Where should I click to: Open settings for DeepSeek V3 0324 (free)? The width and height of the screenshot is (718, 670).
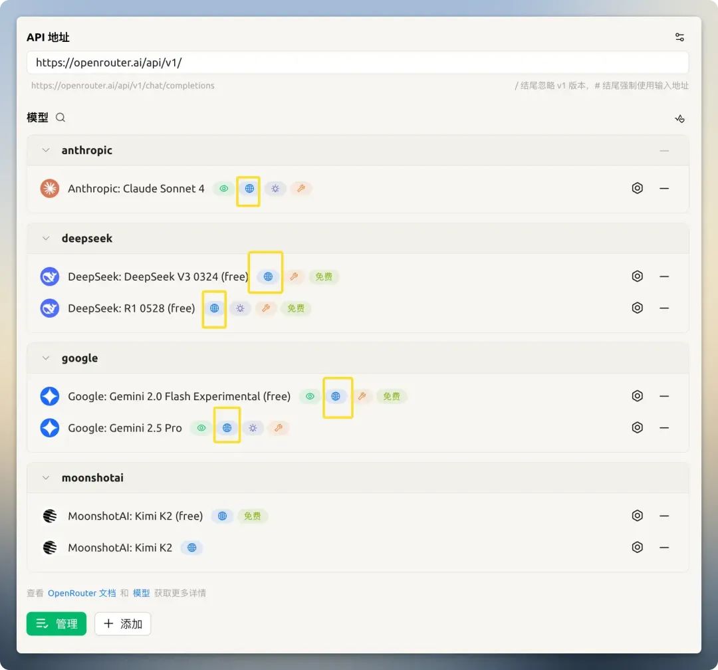[638, 276]
